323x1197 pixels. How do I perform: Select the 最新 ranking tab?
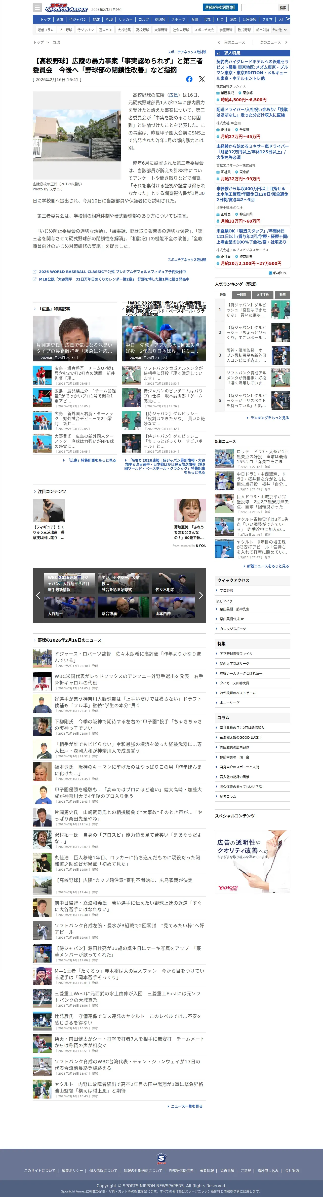[223, 295]
